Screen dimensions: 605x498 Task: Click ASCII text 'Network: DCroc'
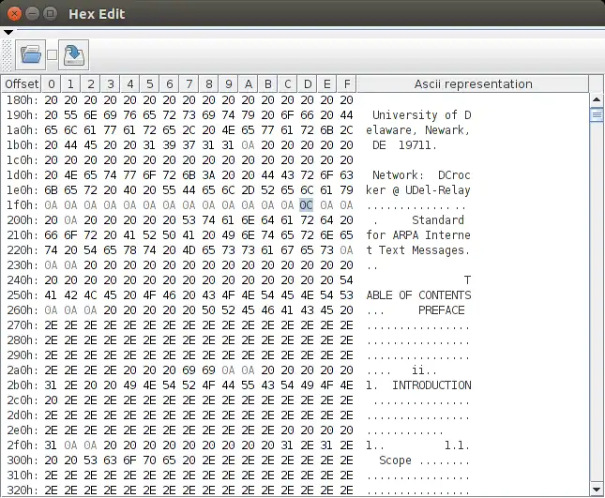pos(421,175)
